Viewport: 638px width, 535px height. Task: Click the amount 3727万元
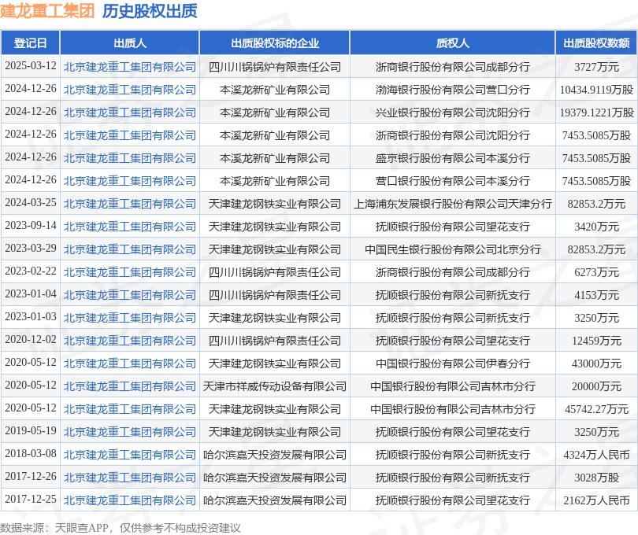[596, 67]
